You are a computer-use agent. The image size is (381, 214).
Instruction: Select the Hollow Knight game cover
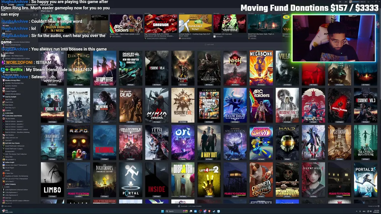pos(235,105)
